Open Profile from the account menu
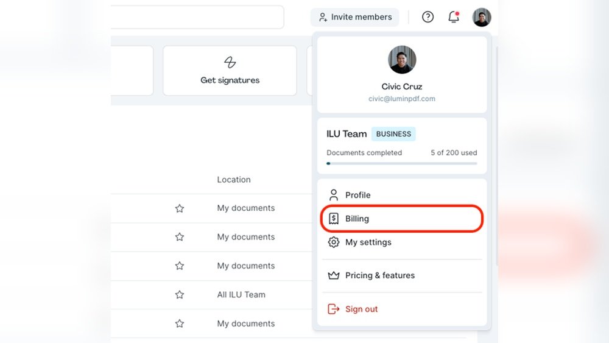 (x=401, y=195)
